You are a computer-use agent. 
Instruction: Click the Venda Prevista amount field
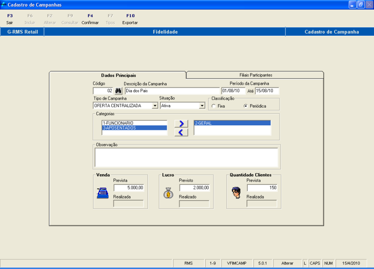pyautogui.click(x=129, y=188)
